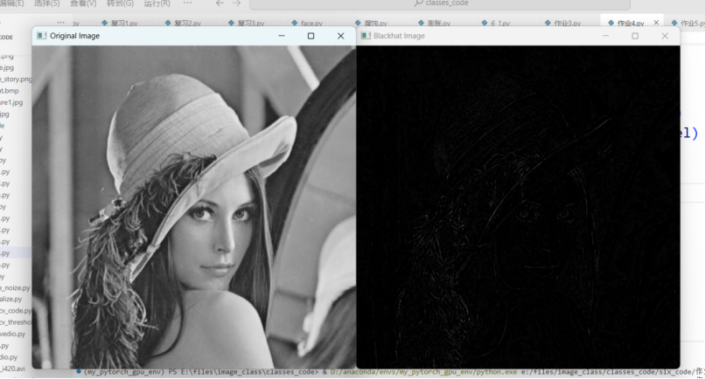This screenshot has width=705, height=379.
Task: Click the Python file icon on 作业3.py tab
Action: pyautogui.click(x=548, y=23)
